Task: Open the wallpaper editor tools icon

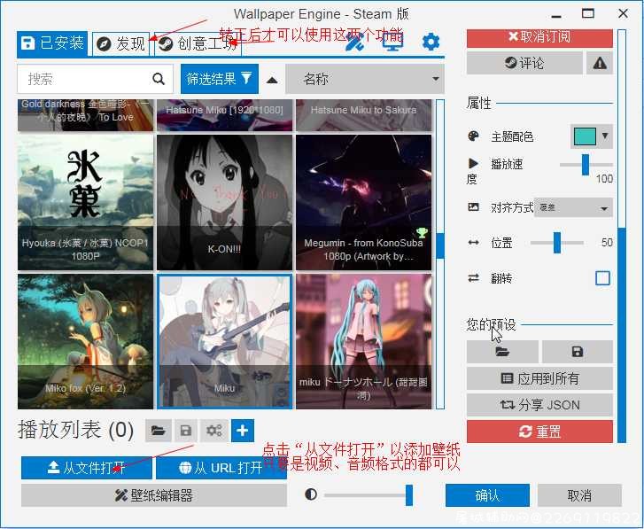Action: (x=354, y=41)
